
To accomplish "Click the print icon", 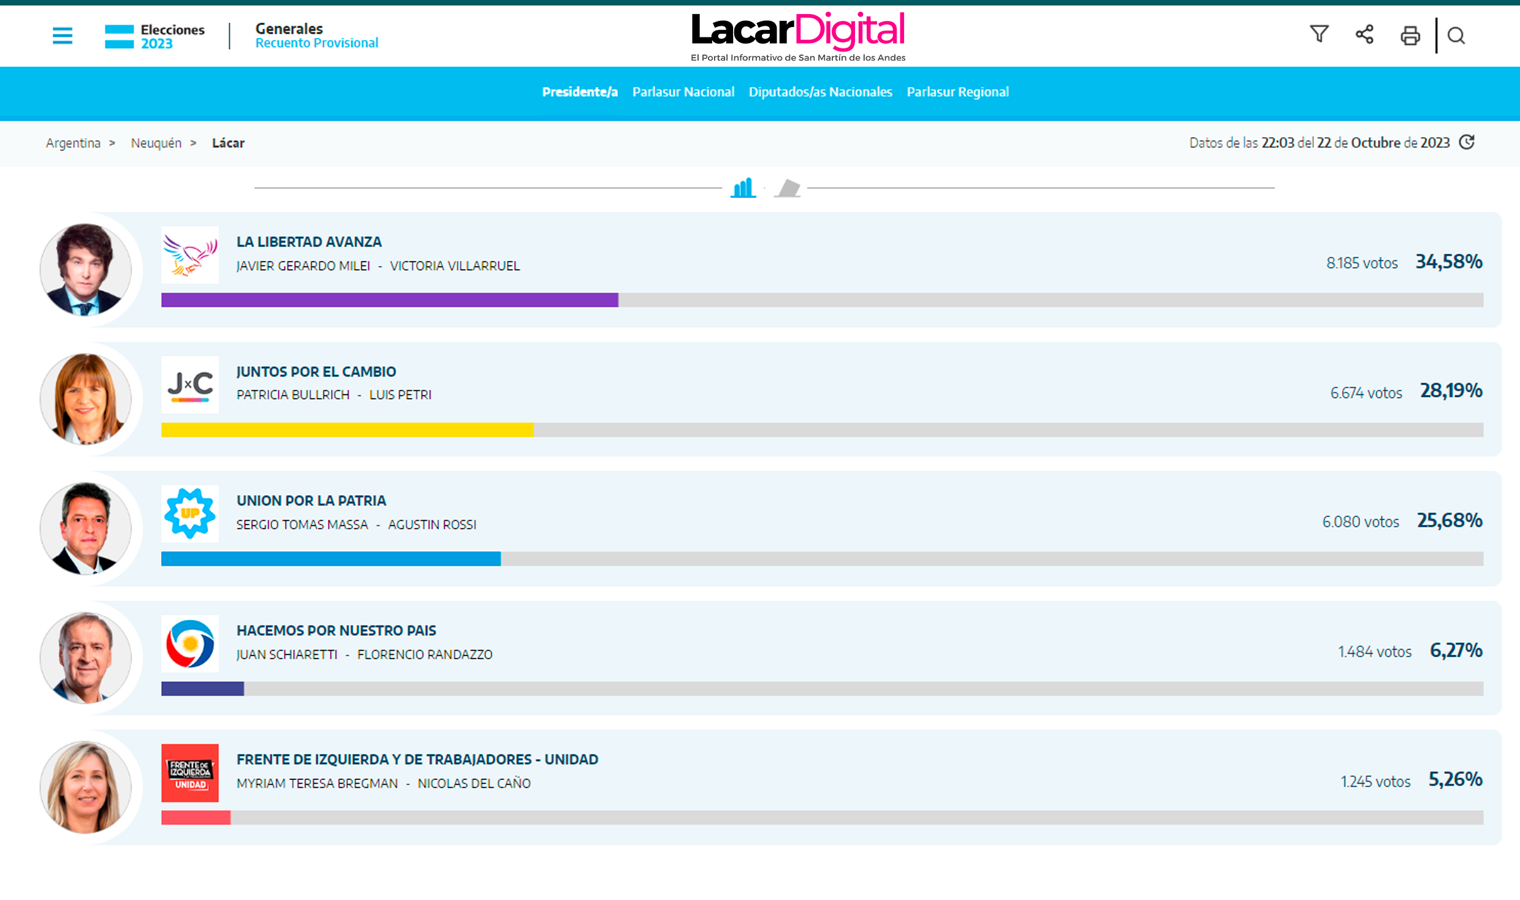I will [1410, 36].
